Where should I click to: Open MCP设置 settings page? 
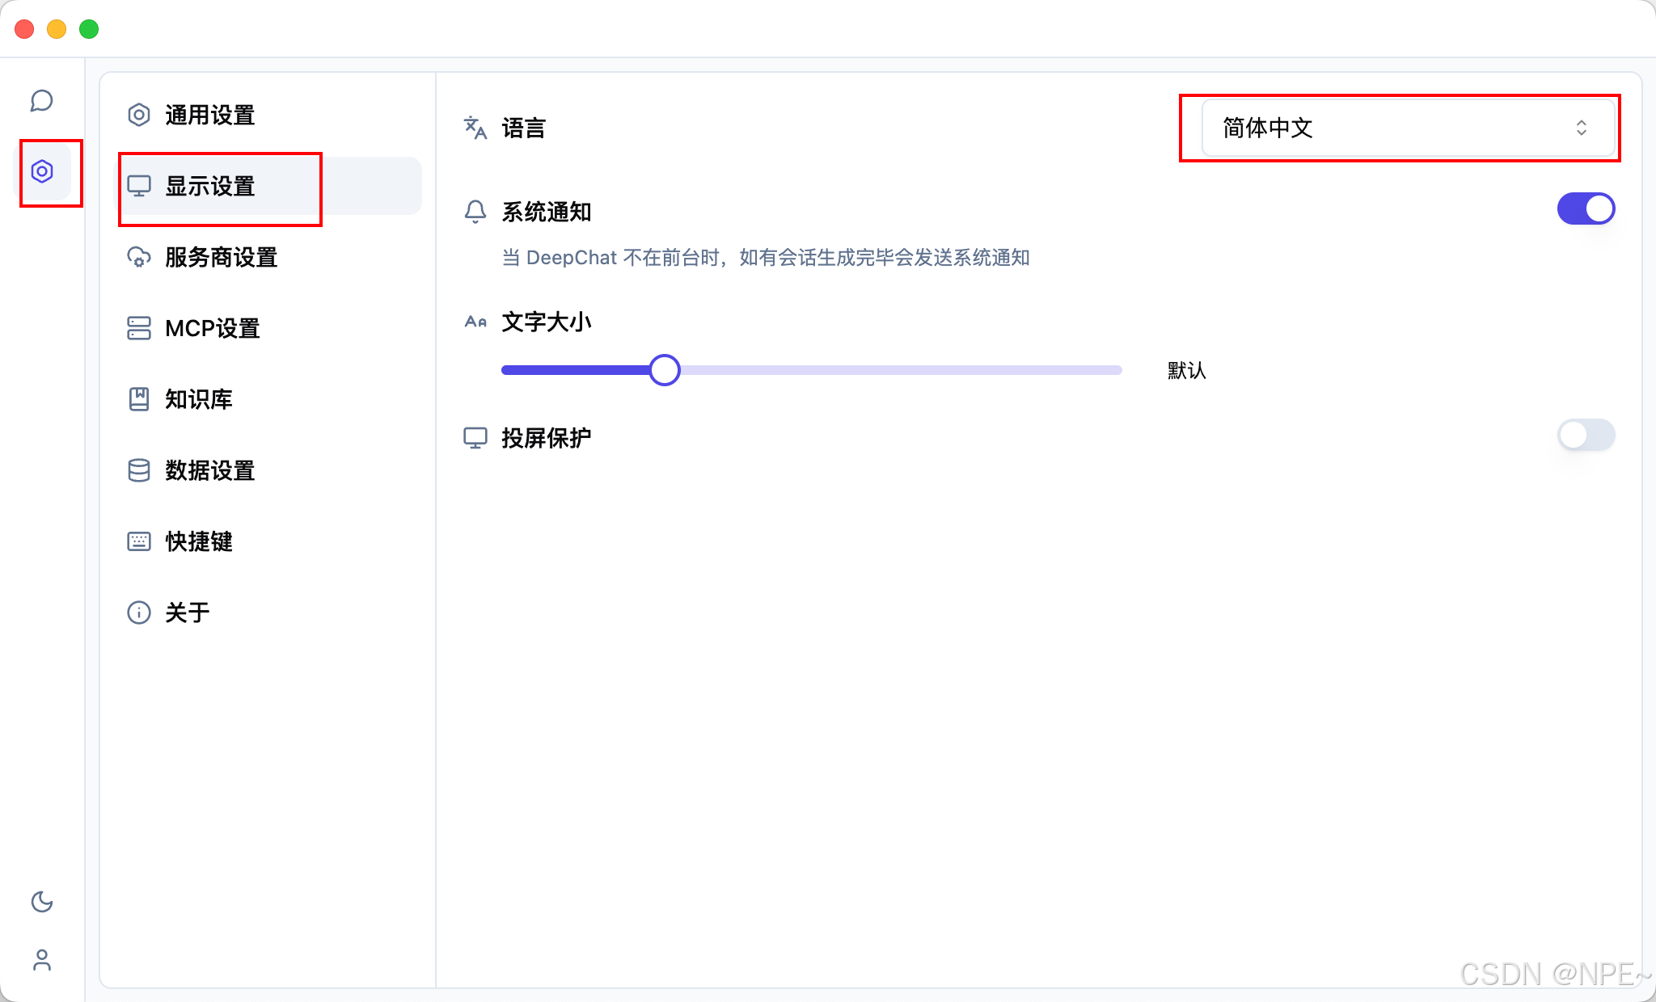click(x=212, y=328)
